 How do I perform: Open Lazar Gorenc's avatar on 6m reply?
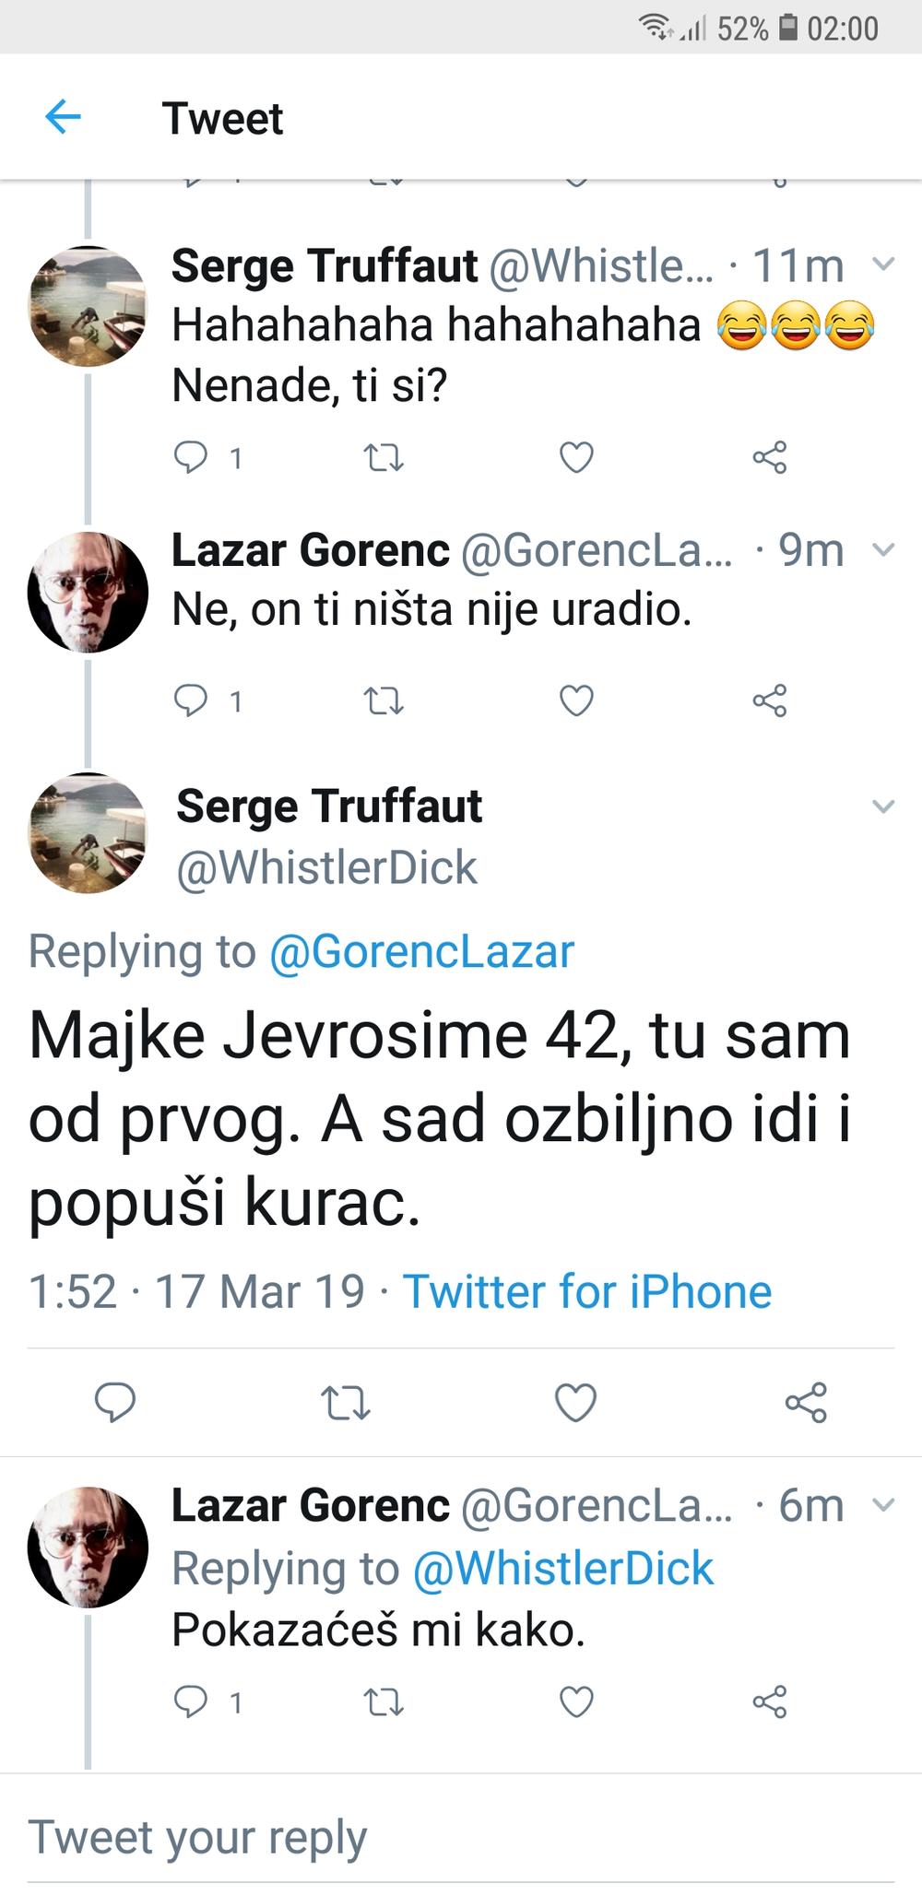(x=88, y=1548)
